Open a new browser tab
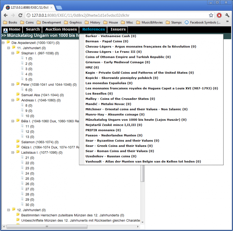The image size is (233, 231). click(59, 8)
